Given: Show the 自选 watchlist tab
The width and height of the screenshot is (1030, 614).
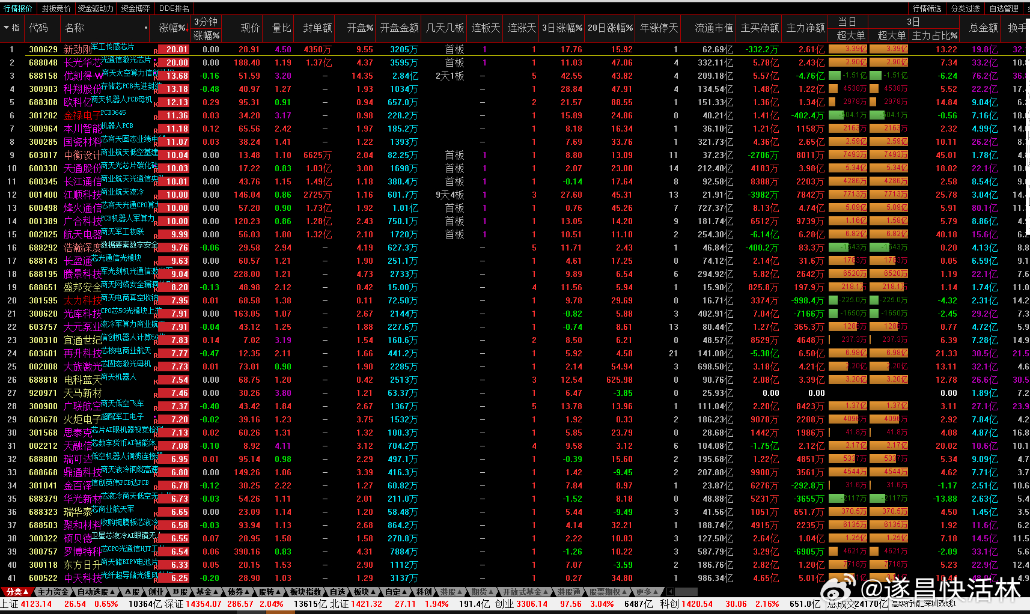Looking at the screenshot, I should pos(338,592).
